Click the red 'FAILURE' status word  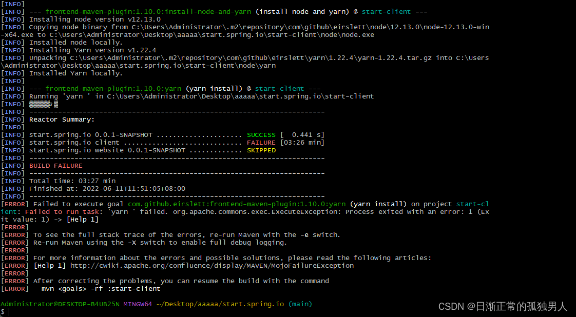[x=261, y=143]
